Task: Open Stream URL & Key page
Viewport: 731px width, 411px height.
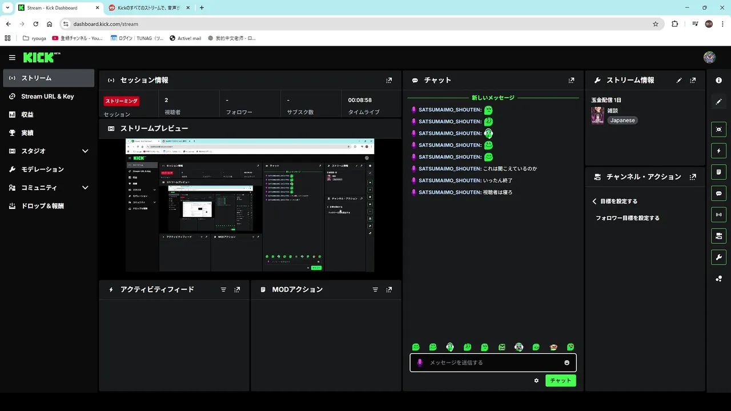Action: coord(49,96)
